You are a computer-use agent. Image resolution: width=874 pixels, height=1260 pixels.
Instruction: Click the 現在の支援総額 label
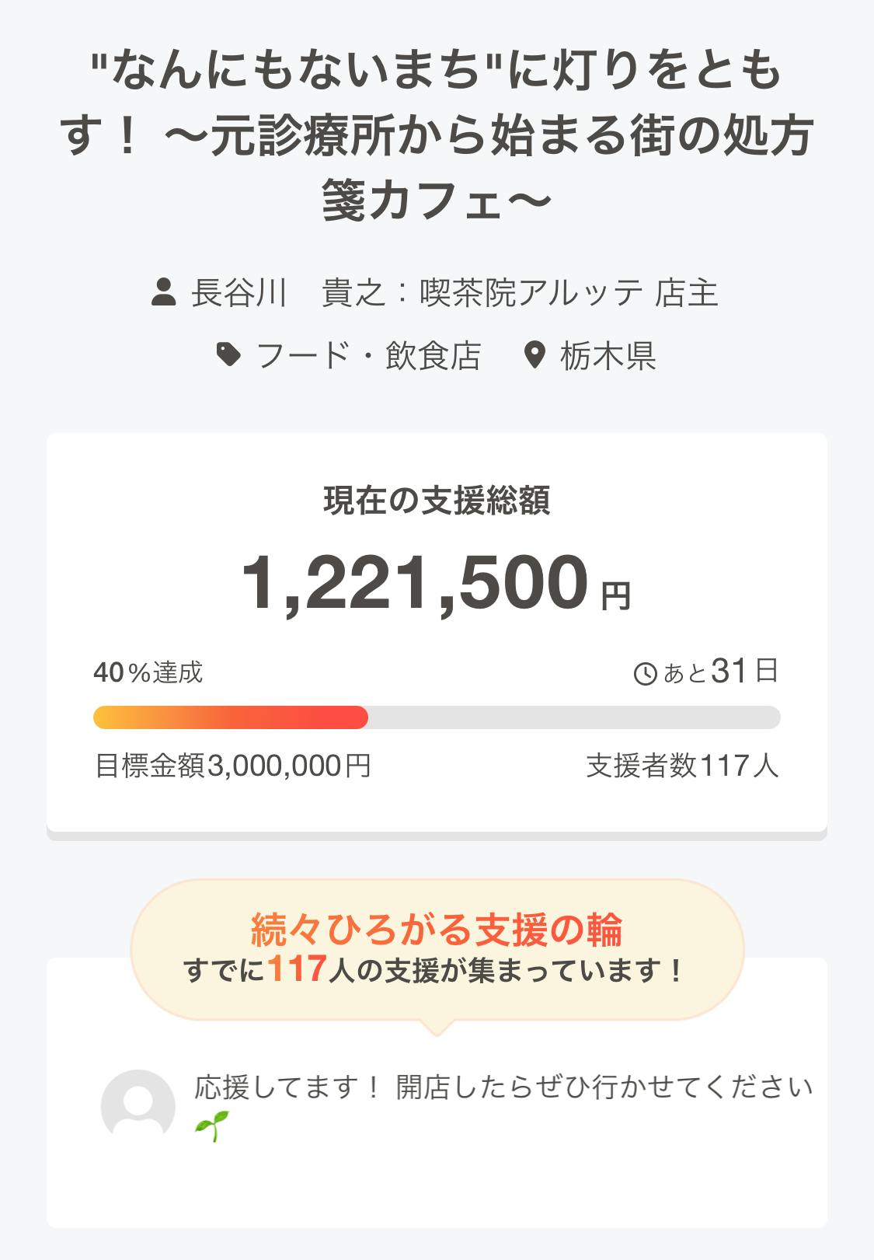(x=437, y=501)
